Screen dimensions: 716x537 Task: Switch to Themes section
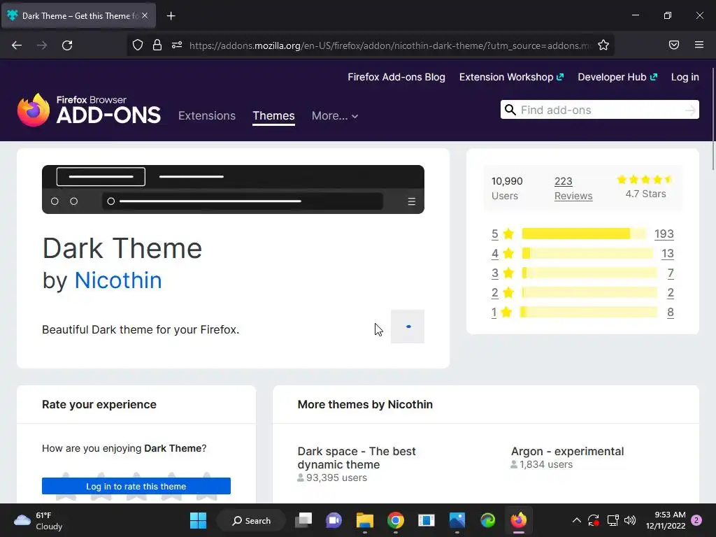(x=273, y=115)
